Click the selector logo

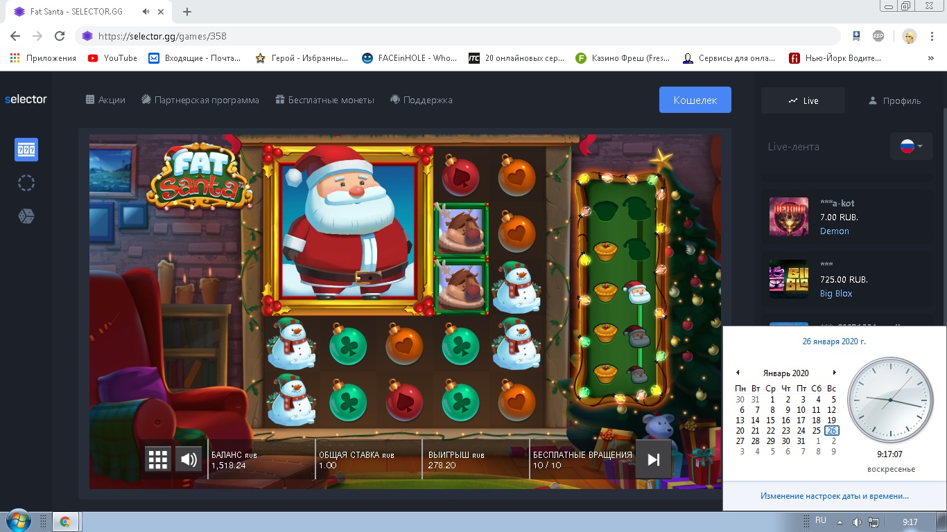(x=26, y=100)
